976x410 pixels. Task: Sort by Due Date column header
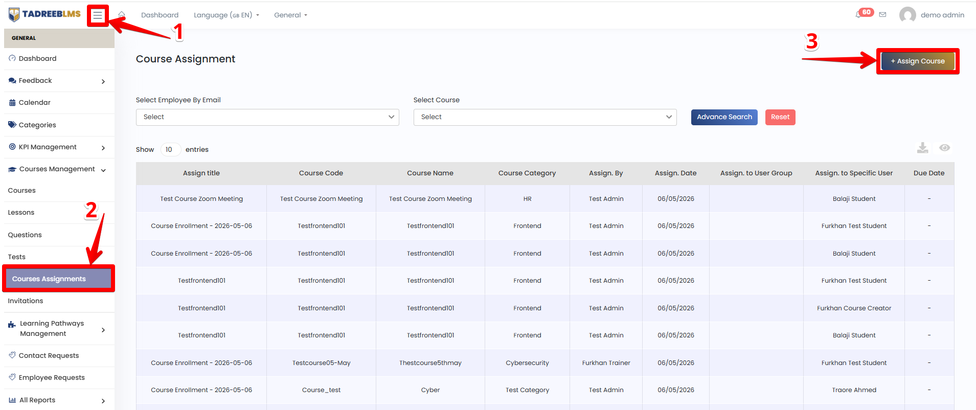coord(929,173)
